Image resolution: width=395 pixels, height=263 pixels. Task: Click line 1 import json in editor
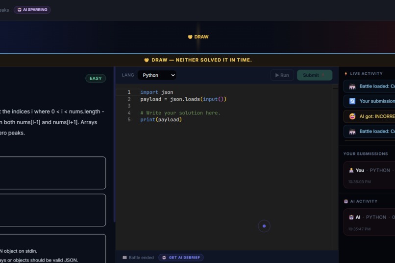(x=156, y=92)
